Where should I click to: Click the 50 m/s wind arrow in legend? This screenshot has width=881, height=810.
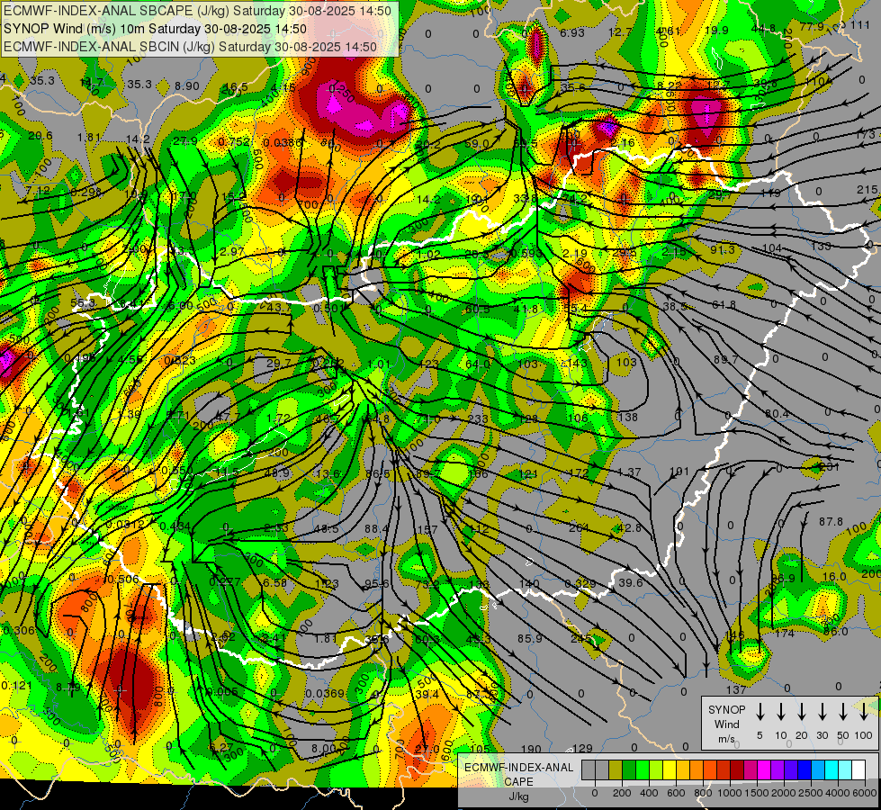click(843, 712)
